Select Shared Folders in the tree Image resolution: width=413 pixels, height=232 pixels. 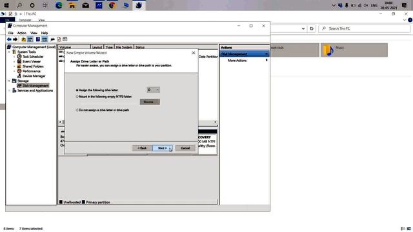[33, 66]
